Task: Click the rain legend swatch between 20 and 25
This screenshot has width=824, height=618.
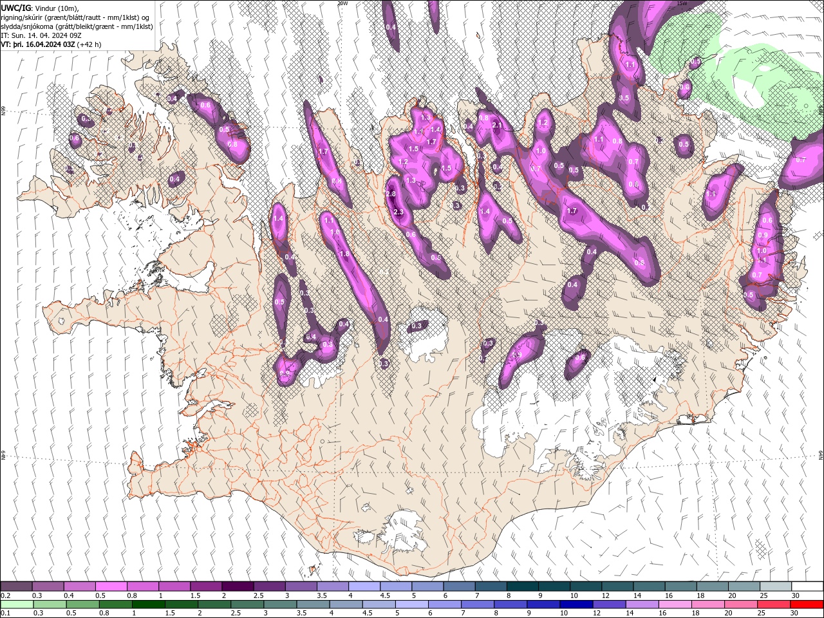Action: (x=740, y=604)
